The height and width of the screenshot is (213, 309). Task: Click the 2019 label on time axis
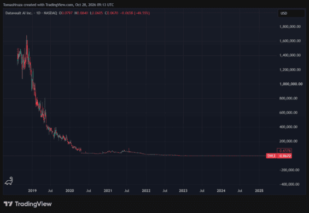(32, 191)
